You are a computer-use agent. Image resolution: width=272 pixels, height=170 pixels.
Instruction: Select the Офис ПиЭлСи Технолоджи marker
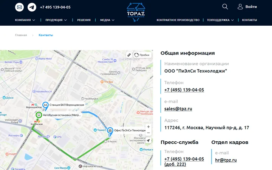coord(110,131)
